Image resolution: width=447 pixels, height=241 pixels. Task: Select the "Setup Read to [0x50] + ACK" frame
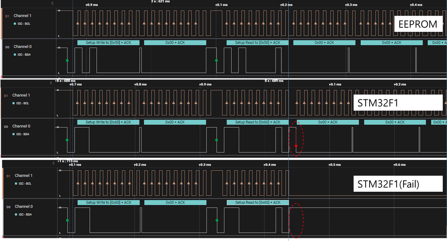[x=257, y=43]
